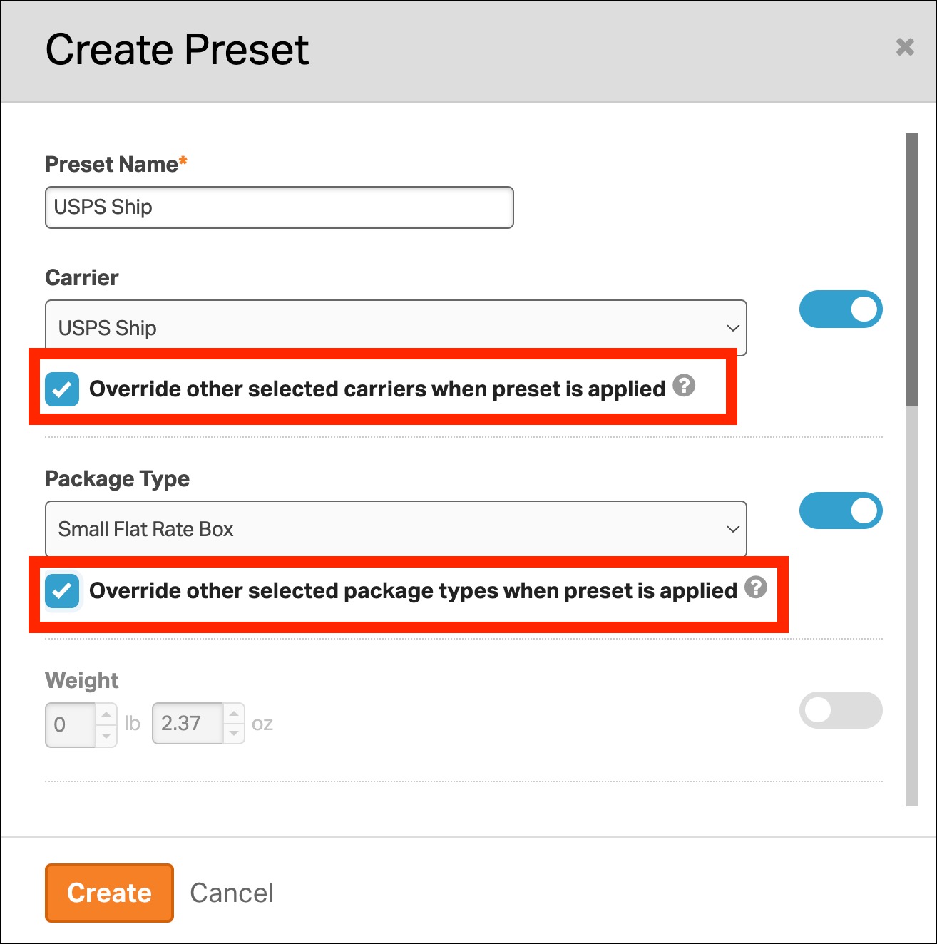Screen dimensions: 937x944
Task: Open the Carrier dropdown showing USPS Ship
Action: 396,328
